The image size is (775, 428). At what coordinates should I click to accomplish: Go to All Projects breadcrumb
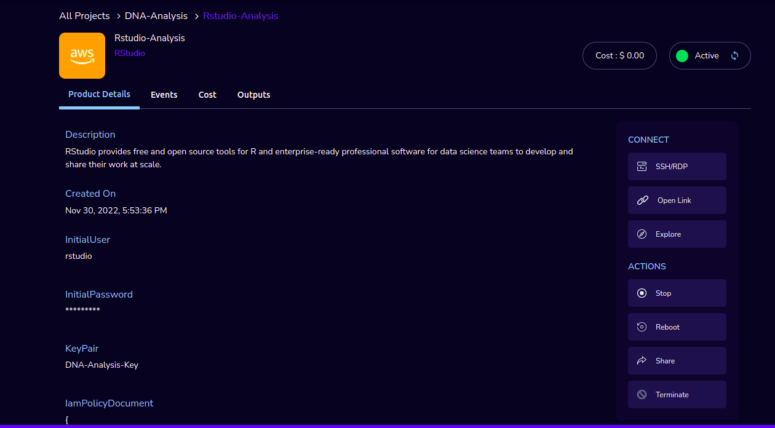tap(84, 16)
